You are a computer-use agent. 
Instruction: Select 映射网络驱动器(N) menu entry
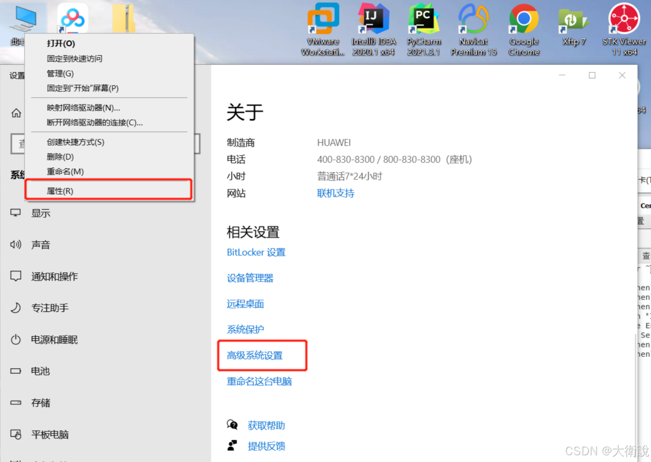click(x=83, y=108)
